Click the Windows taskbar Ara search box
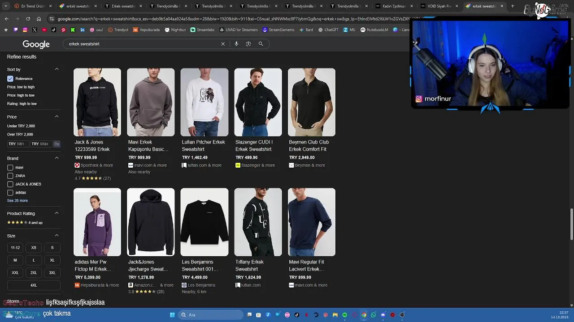Viewport: 574px width, 322px height. 211,315
